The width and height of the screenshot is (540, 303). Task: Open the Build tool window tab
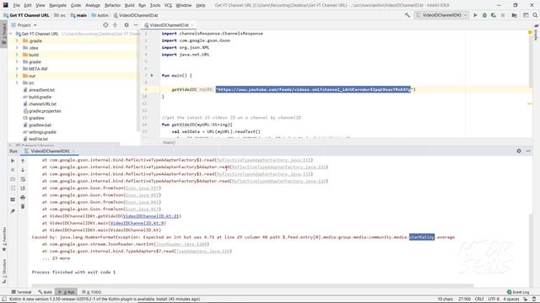pyautogui.click(x=45, y=292)
